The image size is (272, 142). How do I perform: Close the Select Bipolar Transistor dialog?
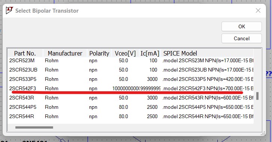[258, 10]
